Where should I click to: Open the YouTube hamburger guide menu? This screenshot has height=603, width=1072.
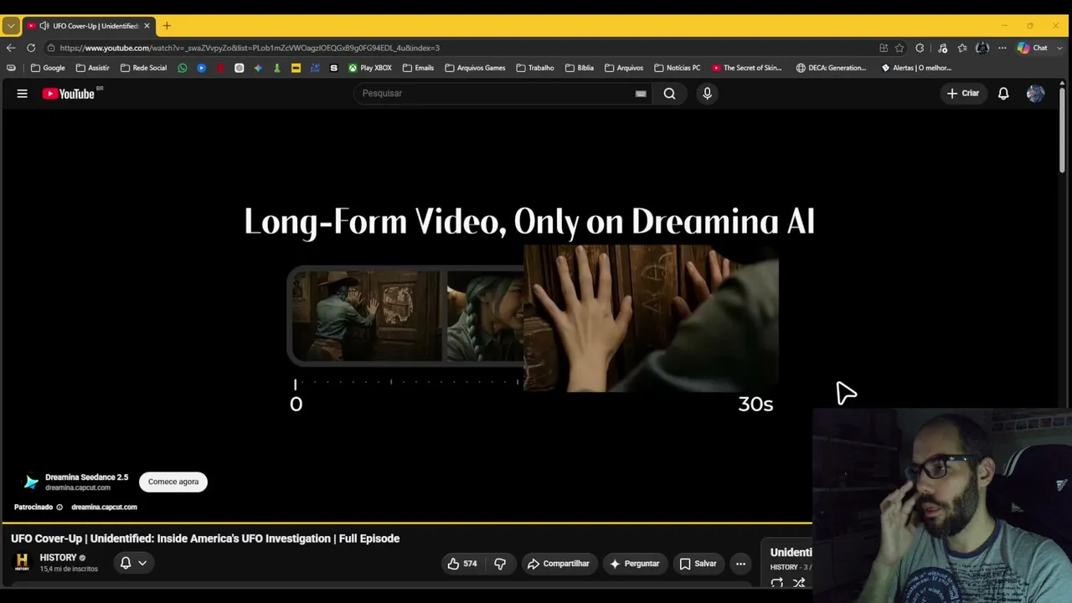click(x=23, y=94)
